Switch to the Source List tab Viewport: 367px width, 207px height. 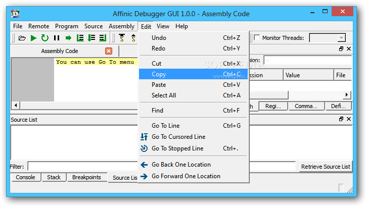pyautogui.click(x=123, y=178)
